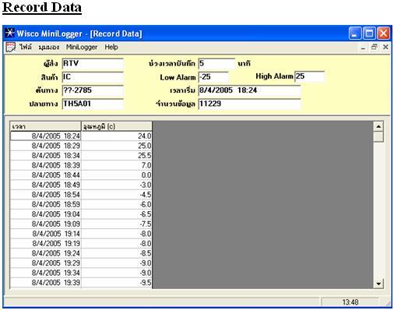
Task: Close the Wisco MiniLogger window
Action: [x=383, y=33]
